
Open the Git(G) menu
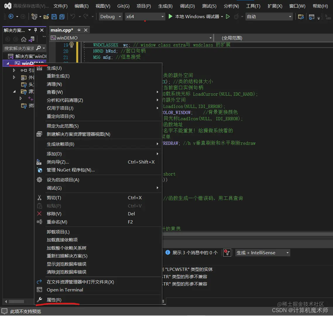[123, 6]
